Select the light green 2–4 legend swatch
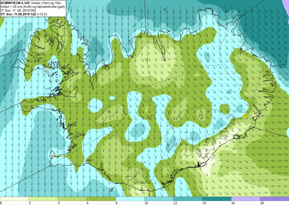 43,199
